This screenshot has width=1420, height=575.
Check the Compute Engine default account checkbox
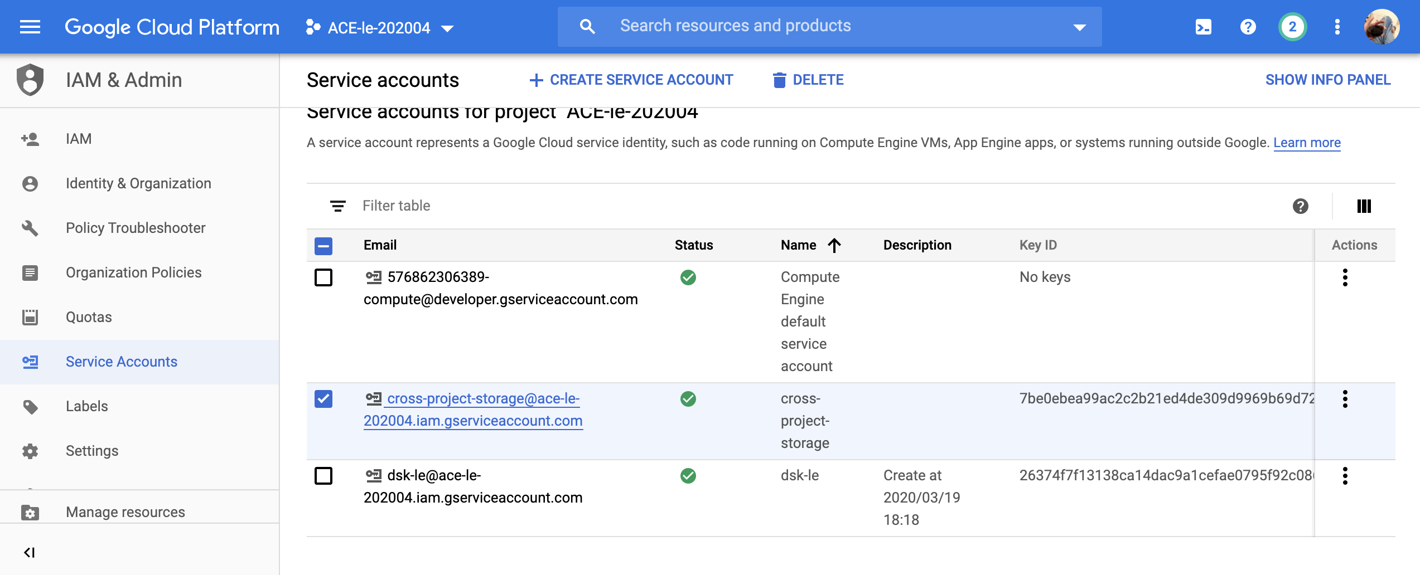(323, 277)
